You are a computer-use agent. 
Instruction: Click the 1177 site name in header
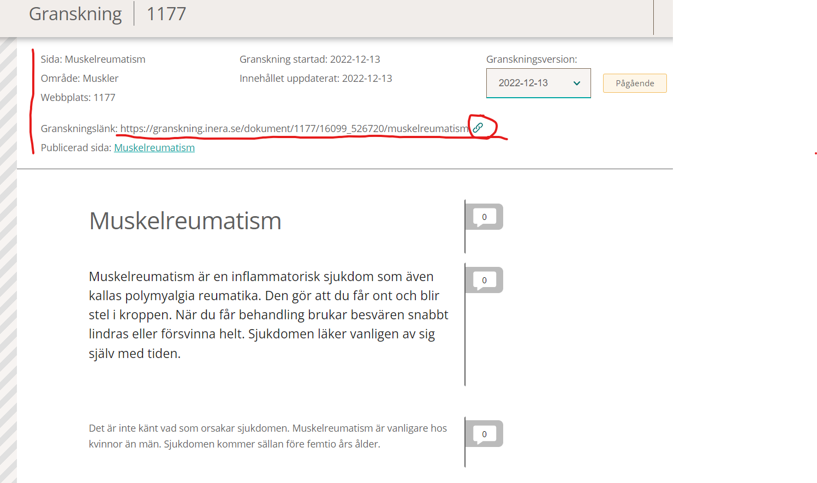(x=166, y=14)
